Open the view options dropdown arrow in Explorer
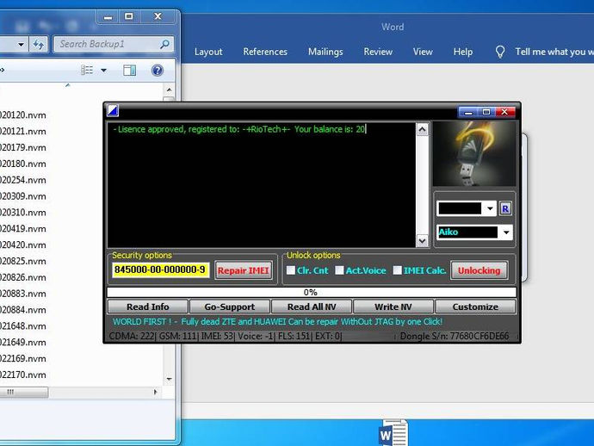 click(103, 70)
